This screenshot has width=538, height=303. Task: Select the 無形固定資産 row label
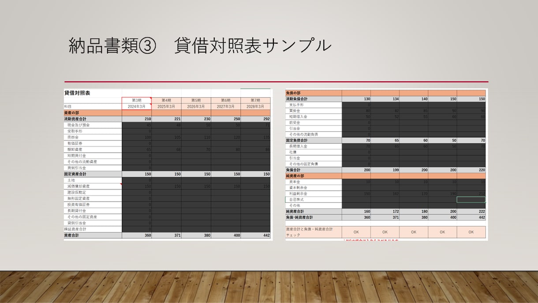[x=93, y=199]
